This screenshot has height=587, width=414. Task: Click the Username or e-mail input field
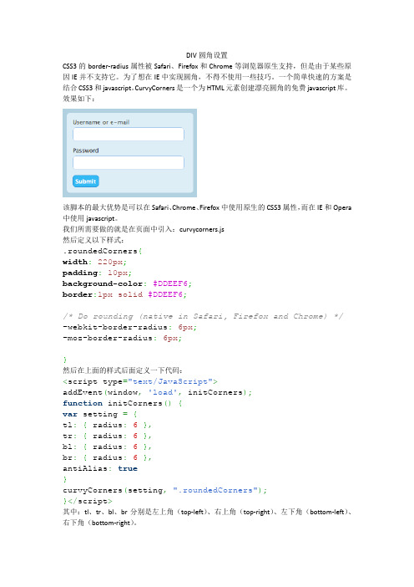129,134
